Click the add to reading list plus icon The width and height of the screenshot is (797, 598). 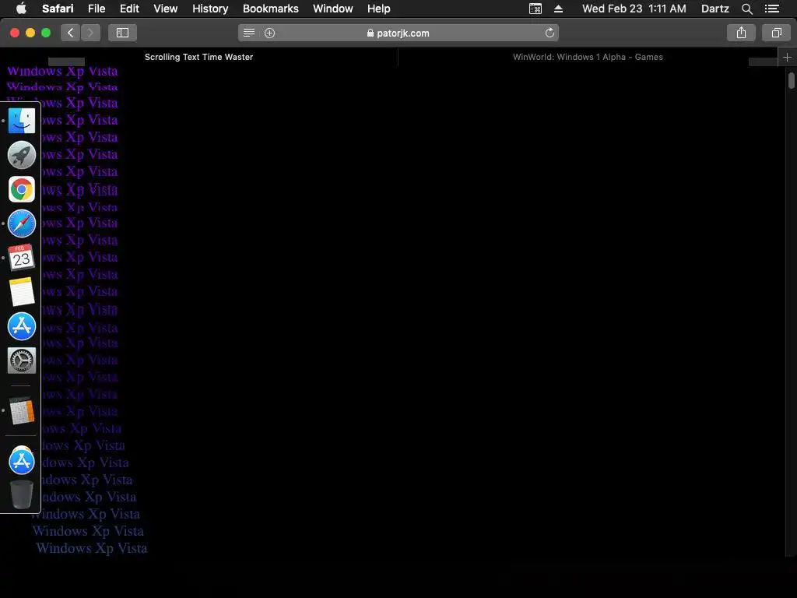point(270,33)
